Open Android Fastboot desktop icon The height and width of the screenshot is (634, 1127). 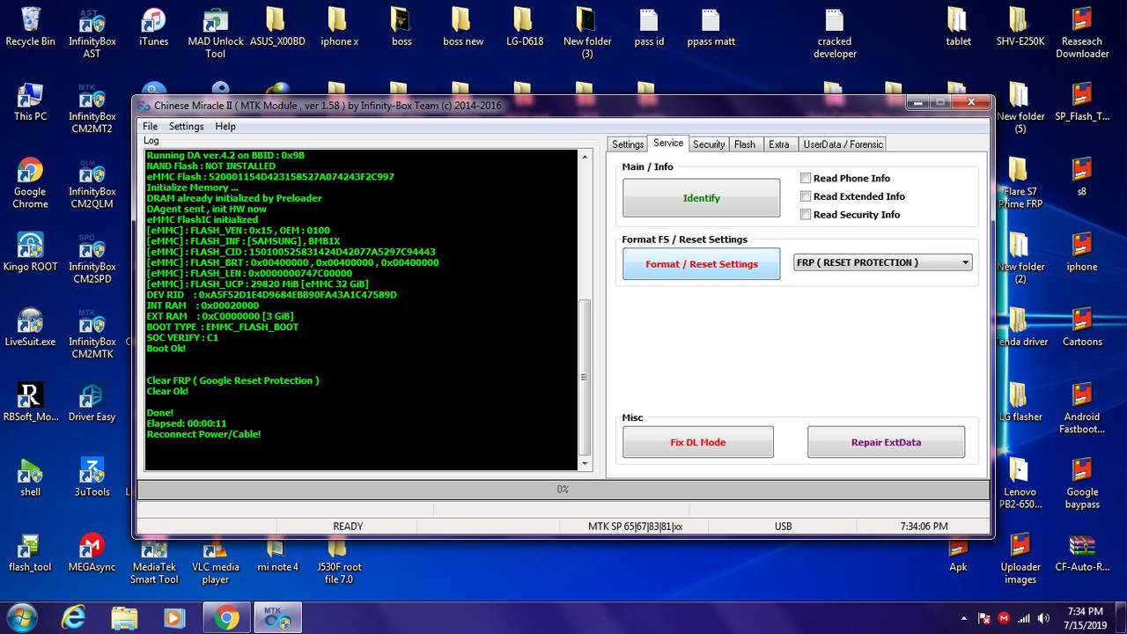point(1082,409)
